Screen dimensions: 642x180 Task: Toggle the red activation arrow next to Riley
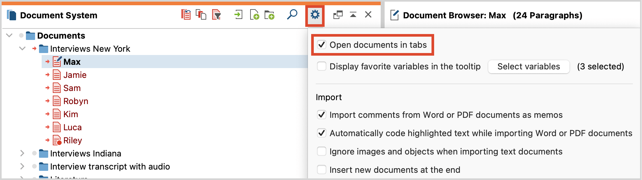(x=48, y=140)
